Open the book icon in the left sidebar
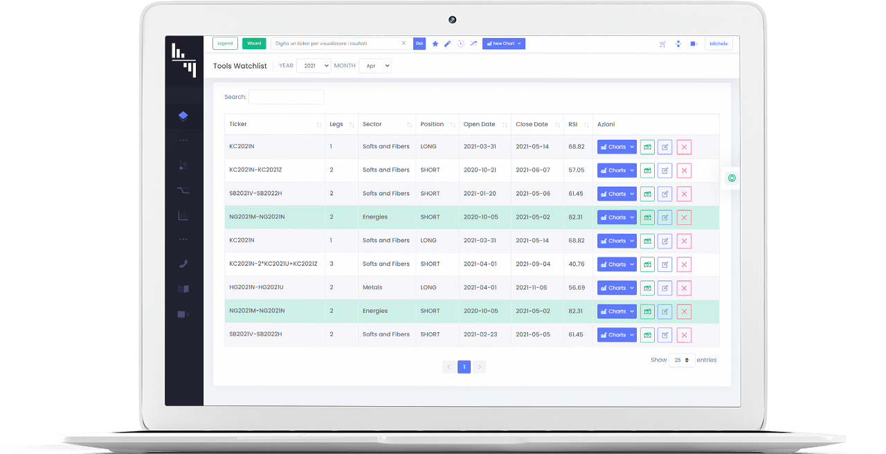 [x=183, y=289]
